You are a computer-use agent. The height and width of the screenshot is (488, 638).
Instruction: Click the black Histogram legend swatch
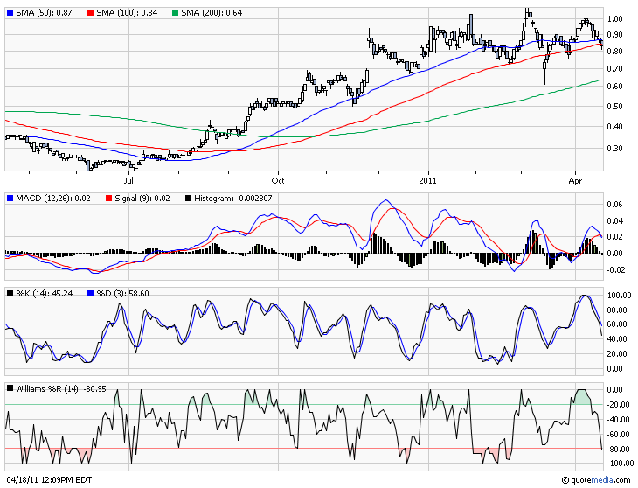[188, 199]
